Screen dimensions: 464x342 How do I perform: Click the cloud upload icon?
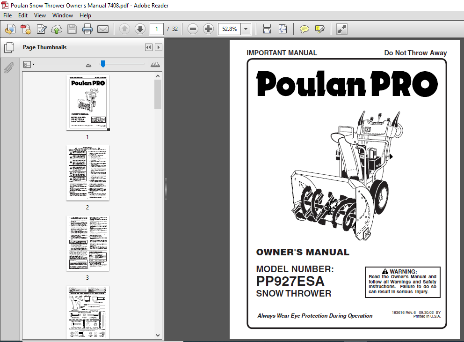57,29
